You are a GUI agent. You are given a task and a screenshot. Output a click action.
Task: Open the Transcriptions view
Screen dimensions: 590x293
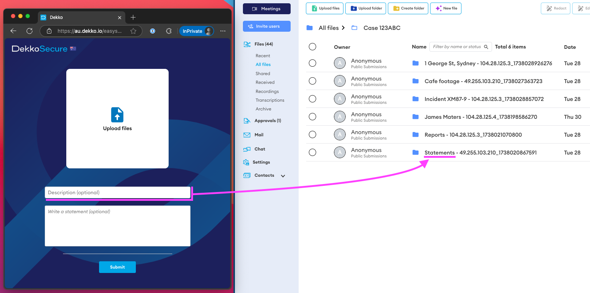pos(270,100)
